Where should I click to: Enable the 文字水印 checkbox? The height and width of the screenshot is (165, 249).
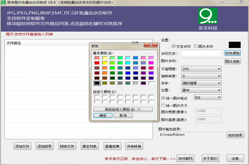[x=173, y=46]
